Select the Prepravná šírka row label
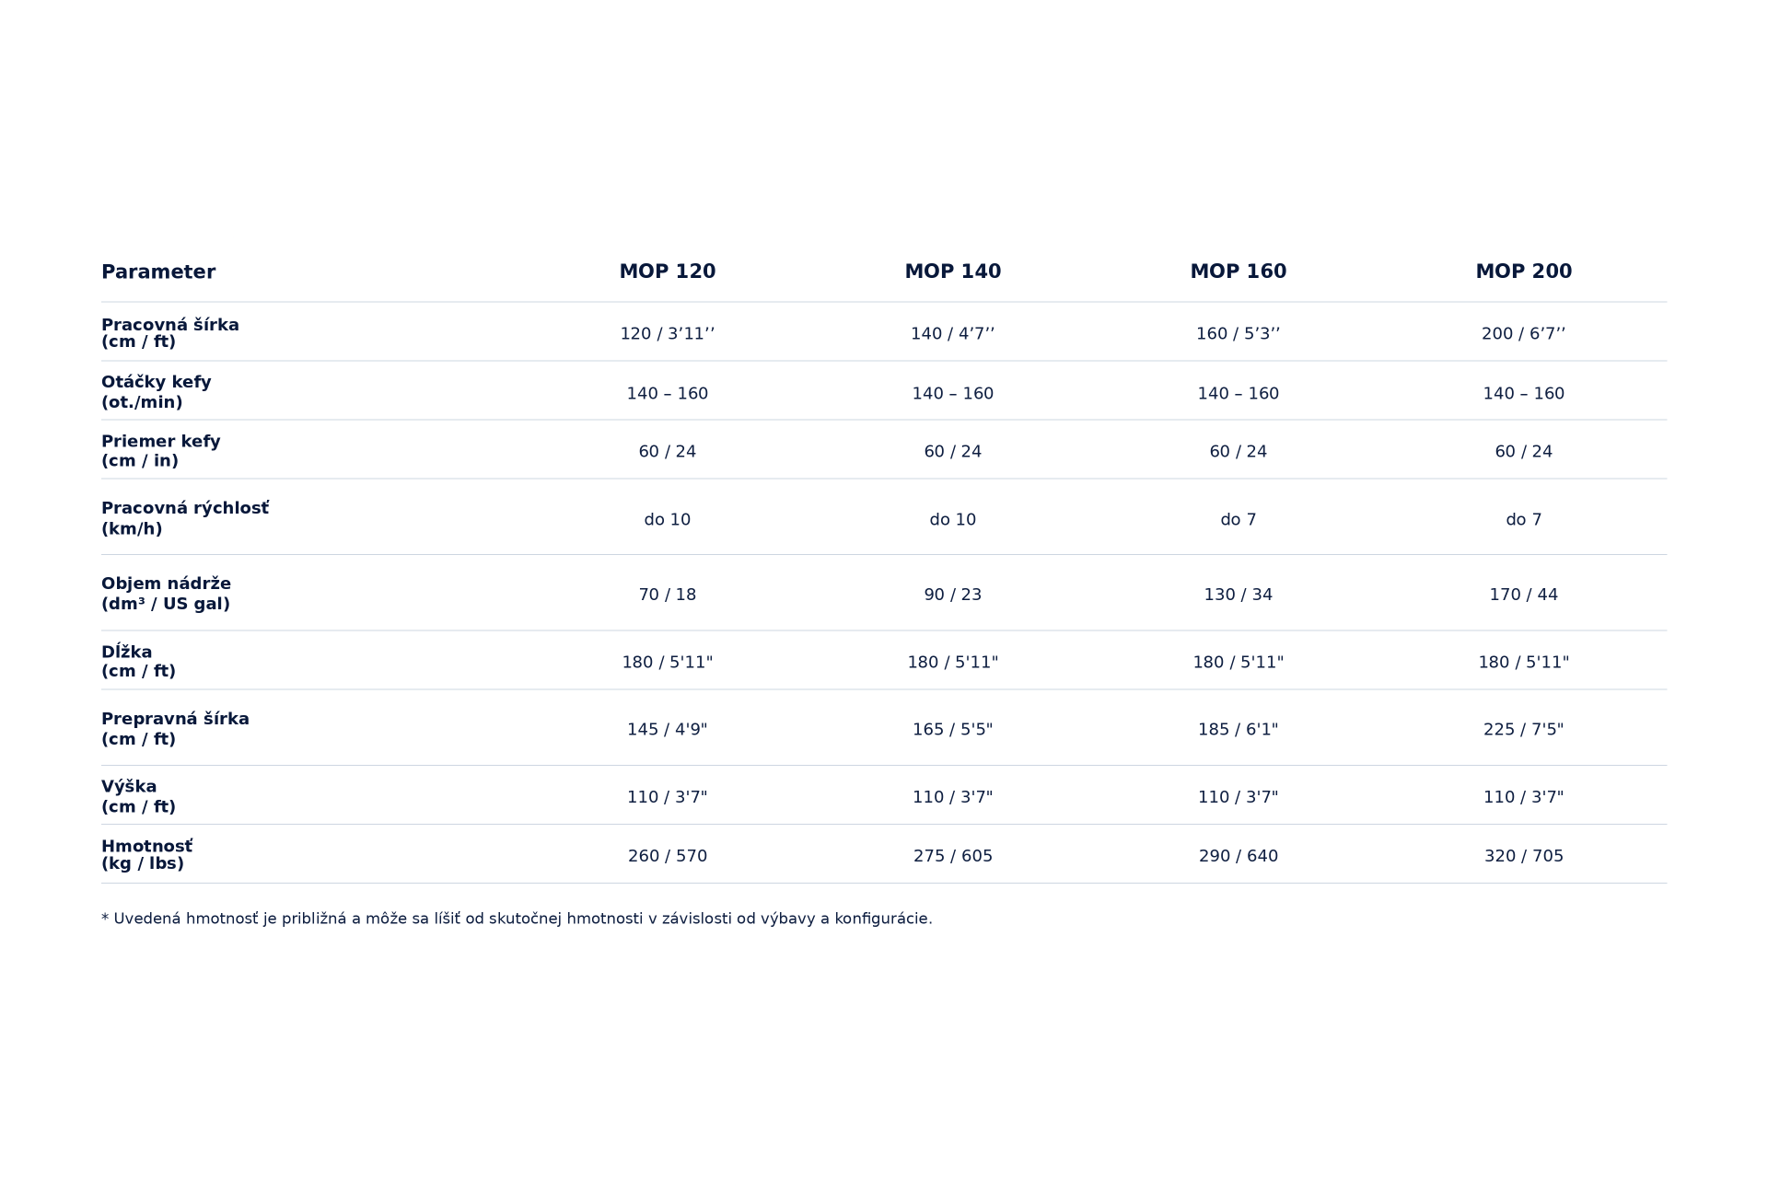 point(175,728)
